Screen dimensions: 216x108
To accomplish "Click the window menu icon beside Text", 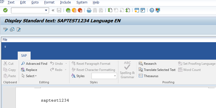I will (x=2, y=2).
